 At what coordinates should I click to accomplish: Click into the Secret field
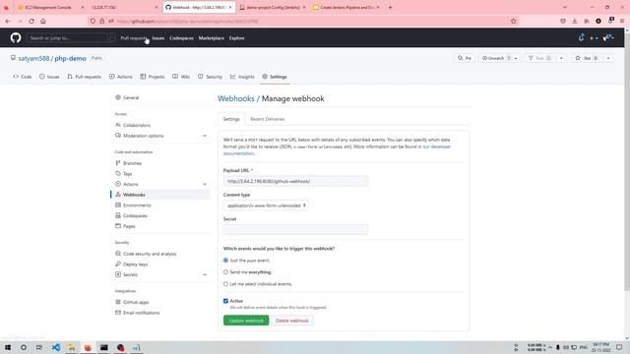(x=295, y=229)
